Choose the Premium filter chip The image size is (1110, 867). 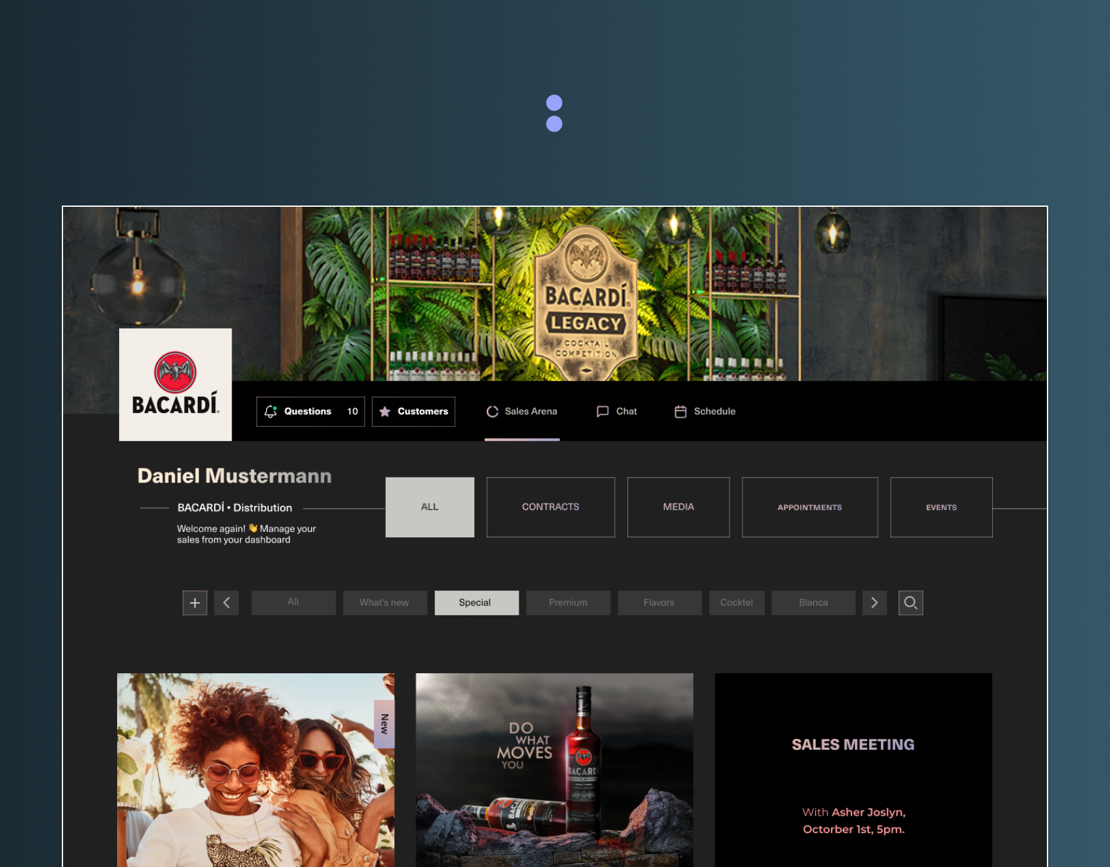568,603
